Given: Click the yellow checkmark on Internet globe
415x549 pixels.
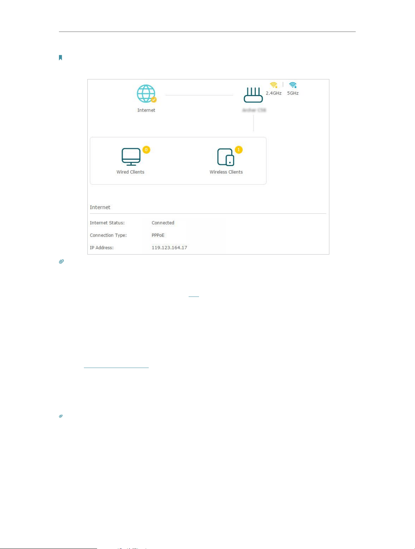Looking at the screenshot, I should (x=154, y=100).
